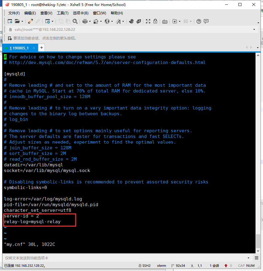Click the 'server-id = 2' line
The height and width of the screenshot is (271, 263).
coord(21,216)
